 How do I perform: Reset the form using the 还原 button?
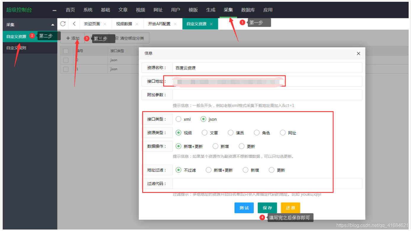click(290, 208)
